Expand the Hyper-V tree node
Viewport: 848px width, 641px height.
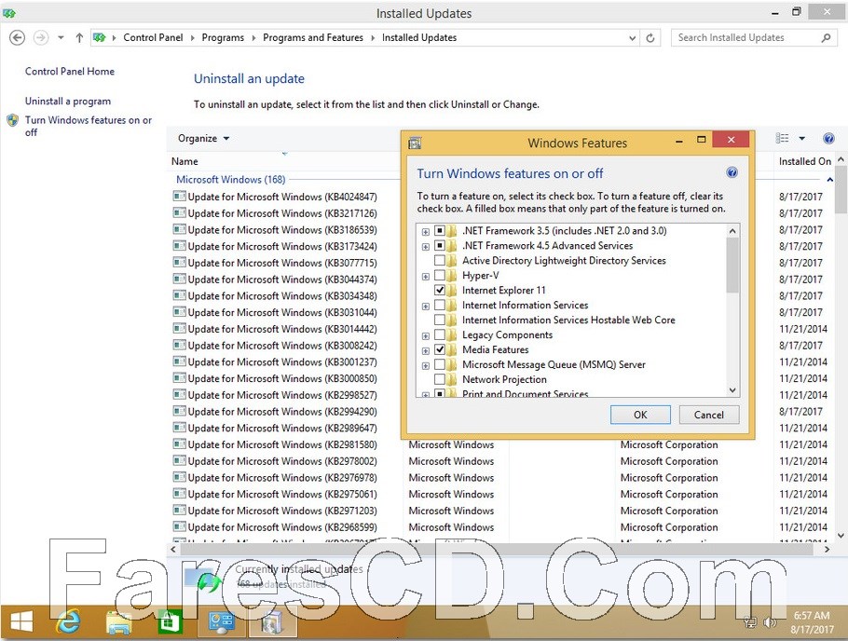click(426, 277)
